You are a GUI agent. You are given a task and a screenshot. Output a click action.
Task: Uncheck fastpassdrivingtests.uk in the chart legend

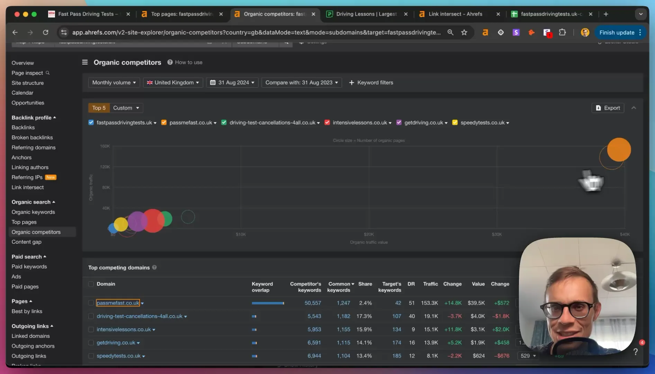coord(91,122)
